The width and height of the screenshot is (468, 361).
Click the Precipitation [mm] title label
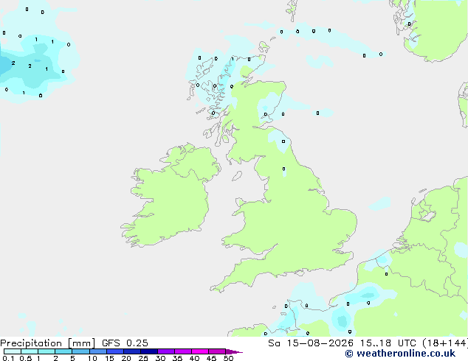(x=48, y=343)
